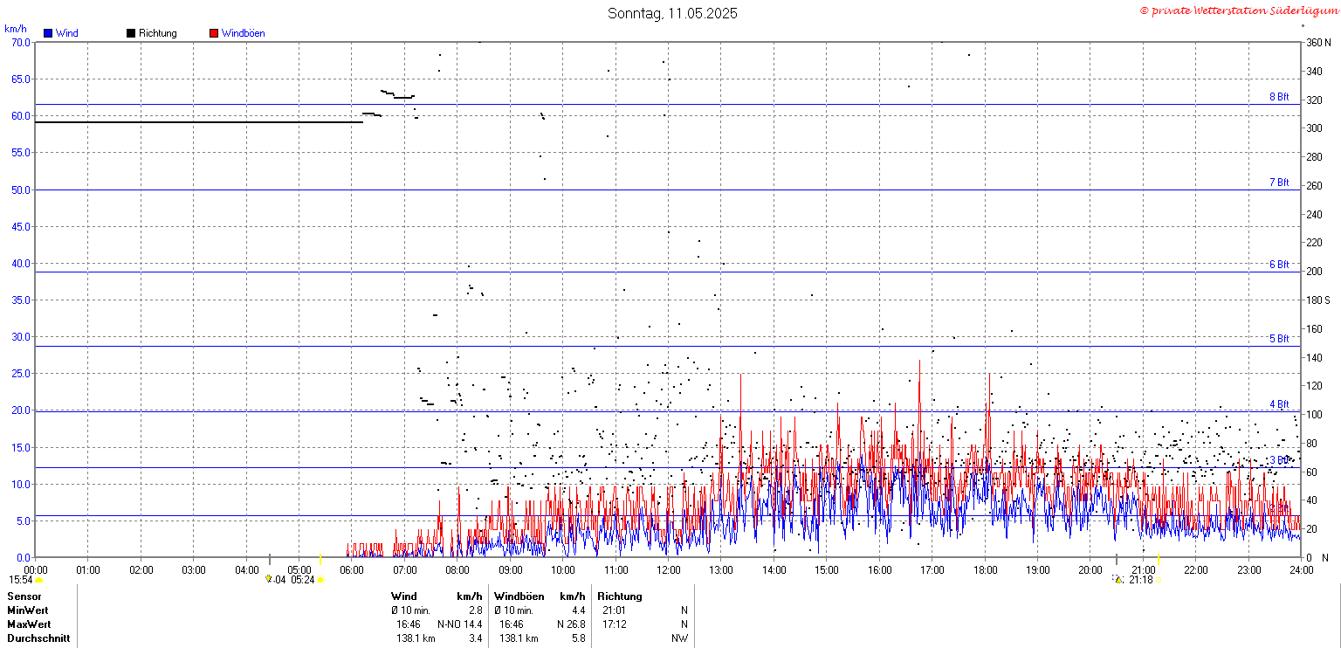Image resolution: width=1341 pixels, height=648 pixels.
Task: Click the blue Wind legend square
Action: click(x=48, y=33)
